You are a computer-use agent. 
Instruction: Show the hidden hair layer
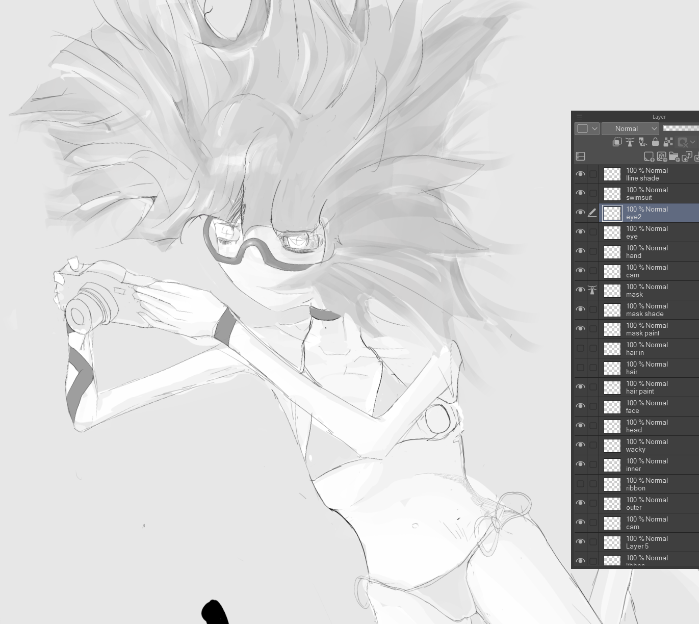580,368
